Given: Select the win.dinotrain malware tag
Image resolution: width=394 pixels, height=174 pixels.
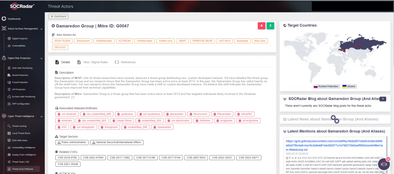Looking at the screenshot, I should click(67, 114).
